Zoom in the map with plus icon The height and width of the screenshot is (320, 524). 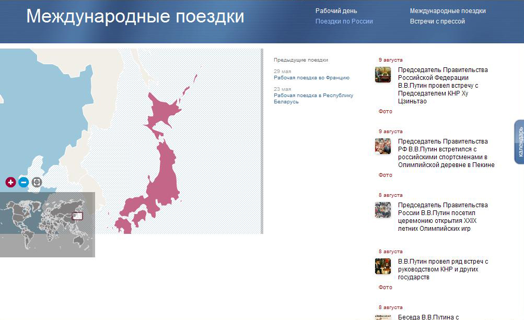pos(10,182)
